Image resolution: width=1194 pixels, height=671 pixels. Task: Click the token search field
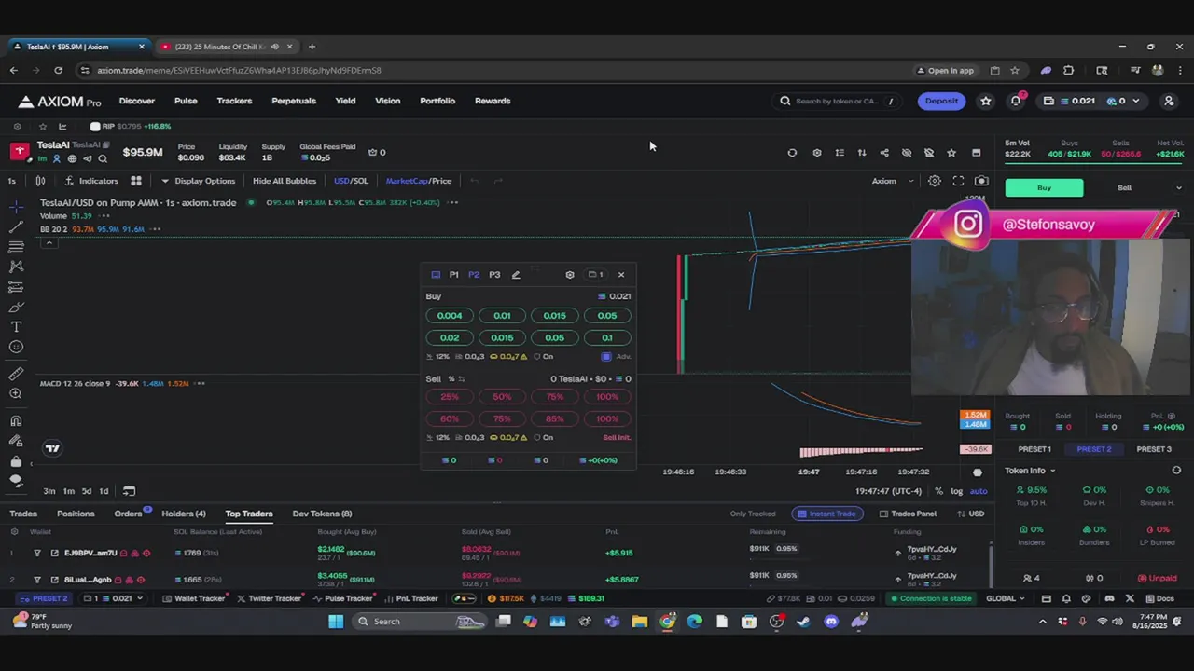(840, 101)
